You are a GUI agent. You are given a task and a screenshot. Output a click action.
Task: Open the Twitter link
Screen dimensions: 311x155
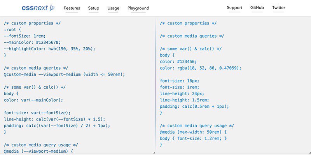pyautogui.click(x=278, y=8)
